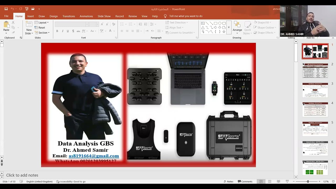The height and width of the screenshot is (189, 336).
Task: Click the Open folder icon in quick access toolbar
Action: tap(33, 9)
